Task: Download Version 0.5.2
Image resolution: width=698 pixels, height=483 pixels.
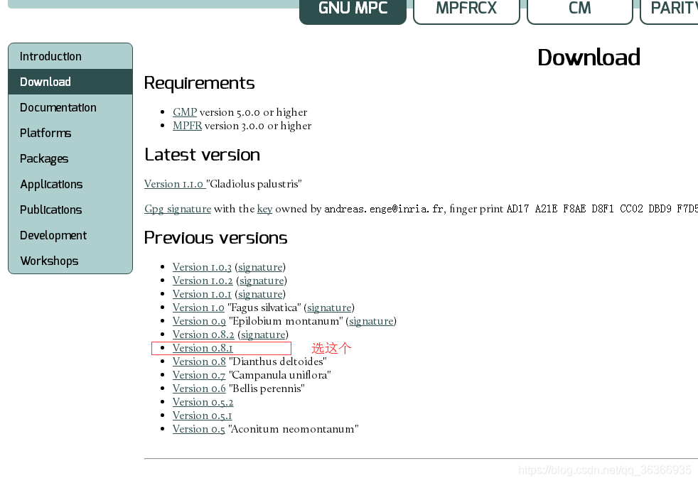Action: (203, 401)
